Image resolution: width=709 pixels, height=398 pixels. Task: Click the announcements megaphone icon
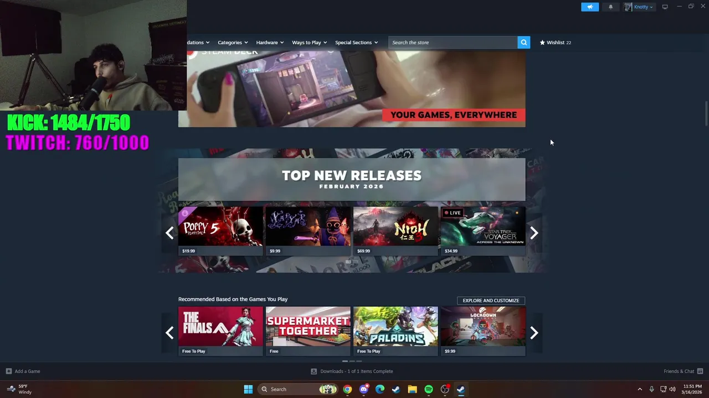pyautogui.click(x=590, y=7)
